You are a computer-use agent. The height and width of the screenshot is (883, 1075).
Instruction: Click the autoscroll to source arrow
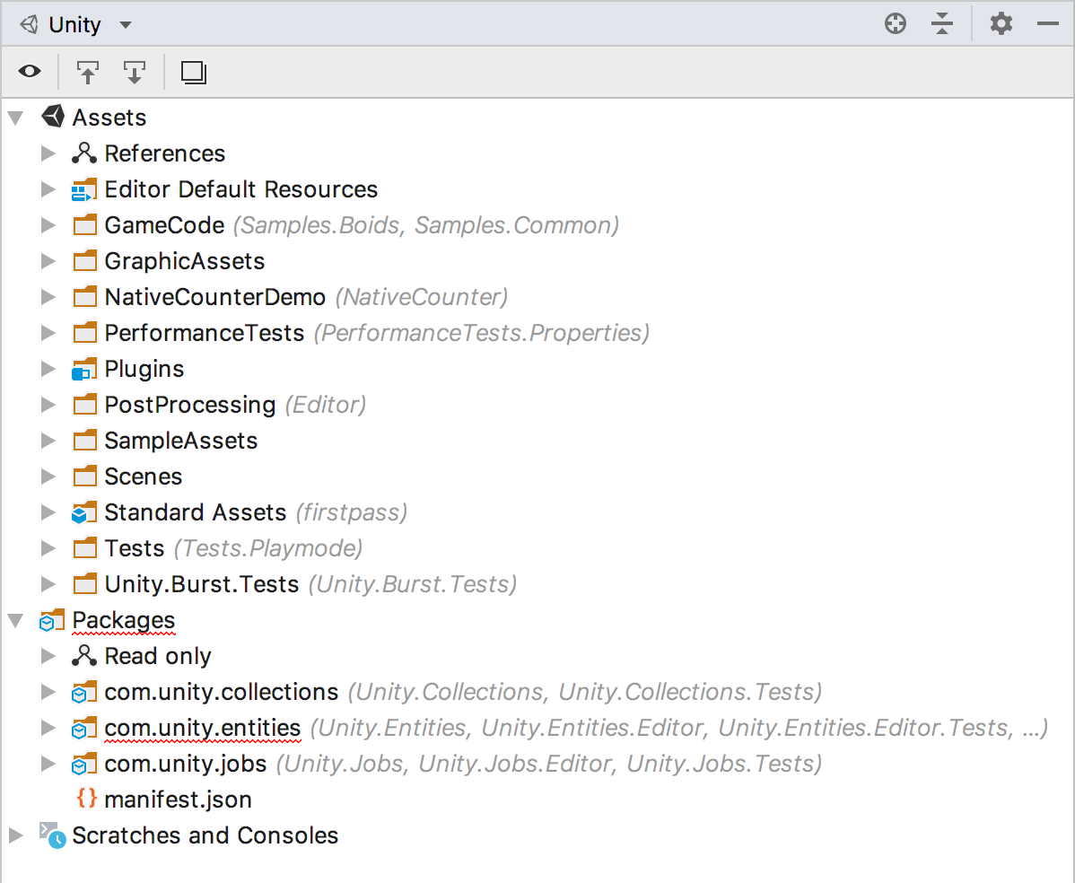point(88,72)
